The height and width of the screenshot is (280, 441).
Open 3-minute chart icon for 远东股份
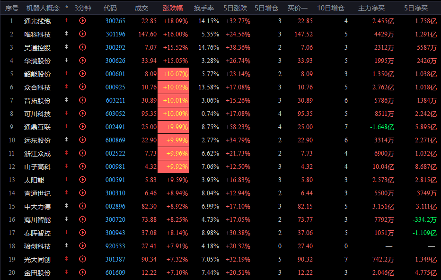pos(82,140)
